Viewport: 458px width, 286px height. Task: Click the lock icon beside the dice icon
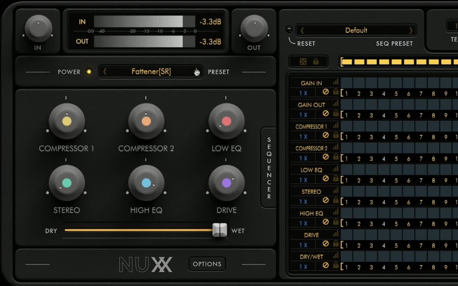click(316, 61)
